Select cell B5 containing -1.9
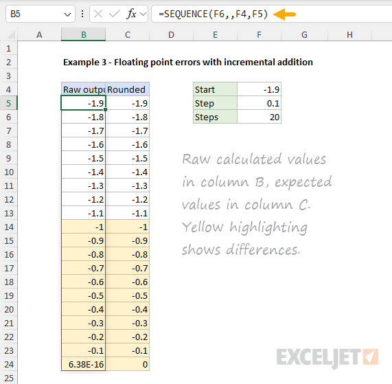The width and height of the screenshot is (392, 384). [84, 103]
